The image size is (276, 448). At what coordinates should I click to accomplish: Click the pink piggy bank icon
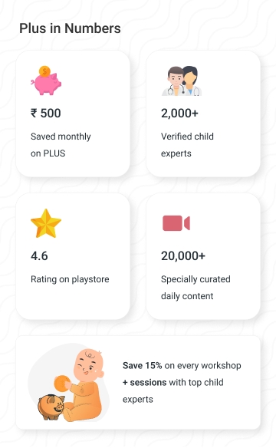tap(46, 81)
